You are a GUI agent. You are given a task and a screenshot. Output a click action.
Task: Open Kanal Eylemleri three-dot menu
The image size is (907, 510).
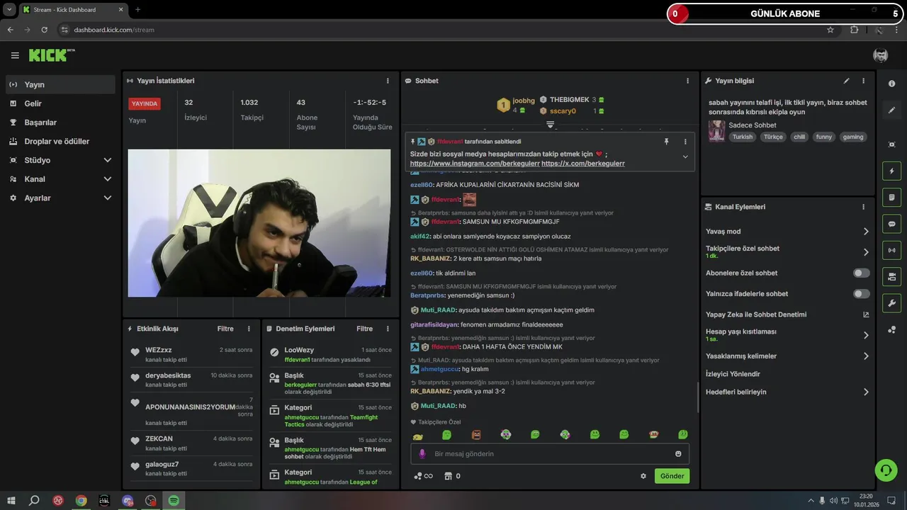[863, 207]
